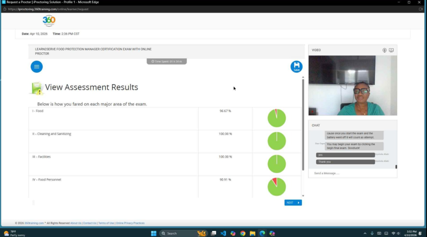Click the 100.00 % score for Cleaning and Sanitizing
This screenshot has height=237, width=427.
point(225,134)
